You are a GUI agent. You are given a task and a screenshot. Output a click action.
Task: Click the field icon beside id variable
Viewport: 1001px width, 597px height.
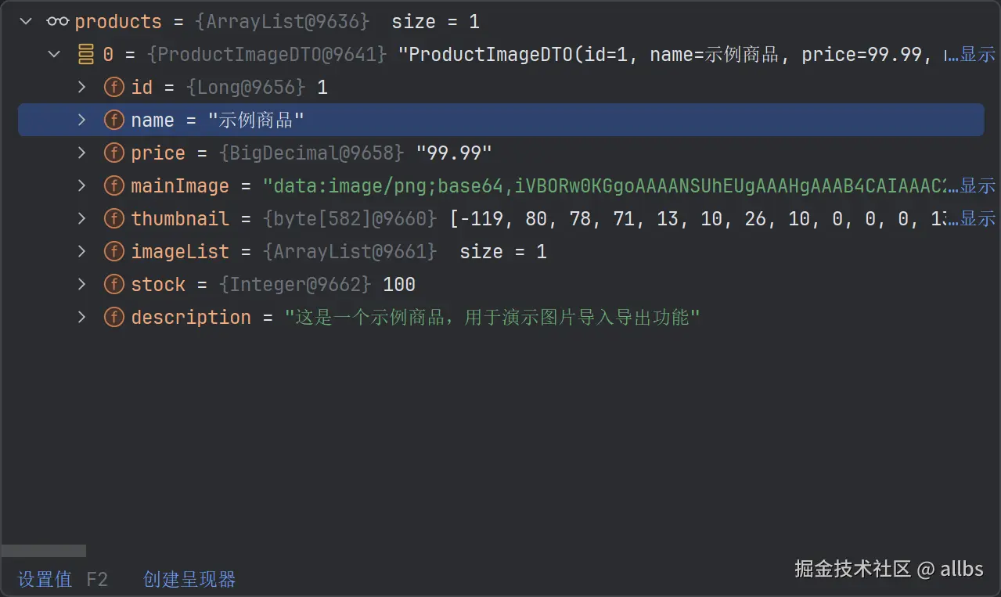pos(113,87)
